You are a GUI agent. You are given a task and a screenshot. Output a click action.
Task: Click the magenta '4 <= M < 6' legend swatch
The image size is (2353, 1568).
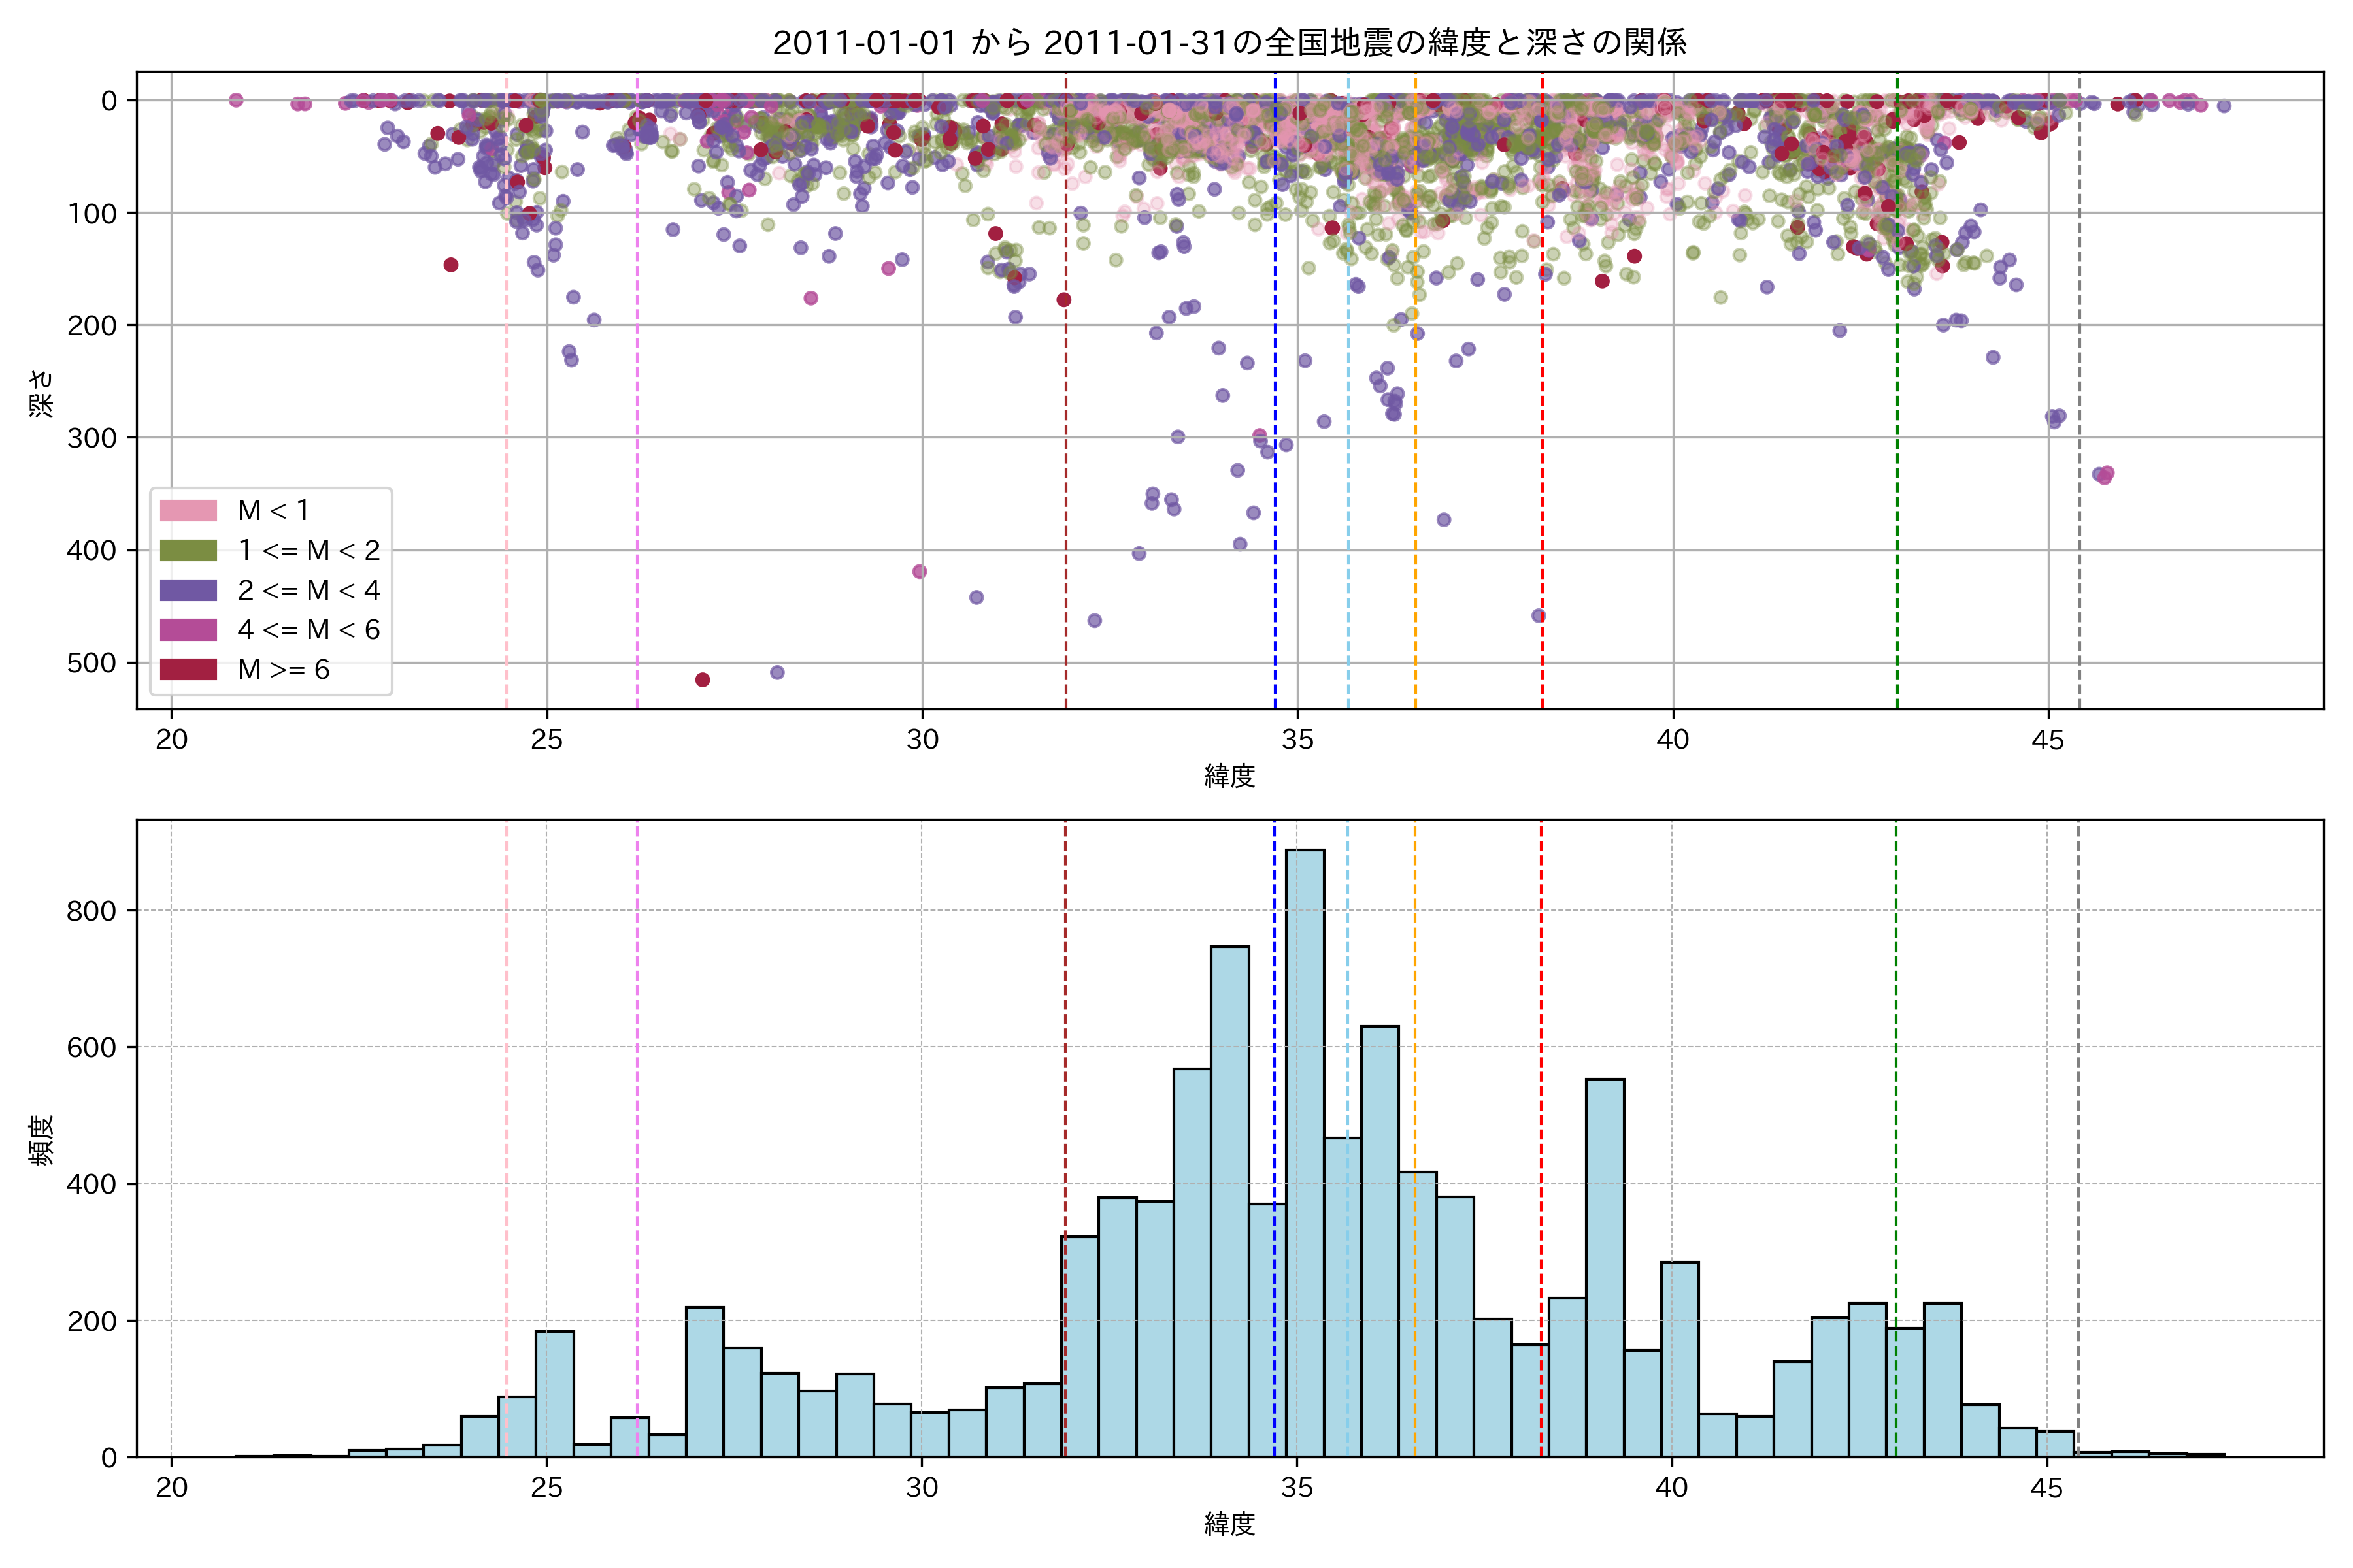[x=188, y=630]
